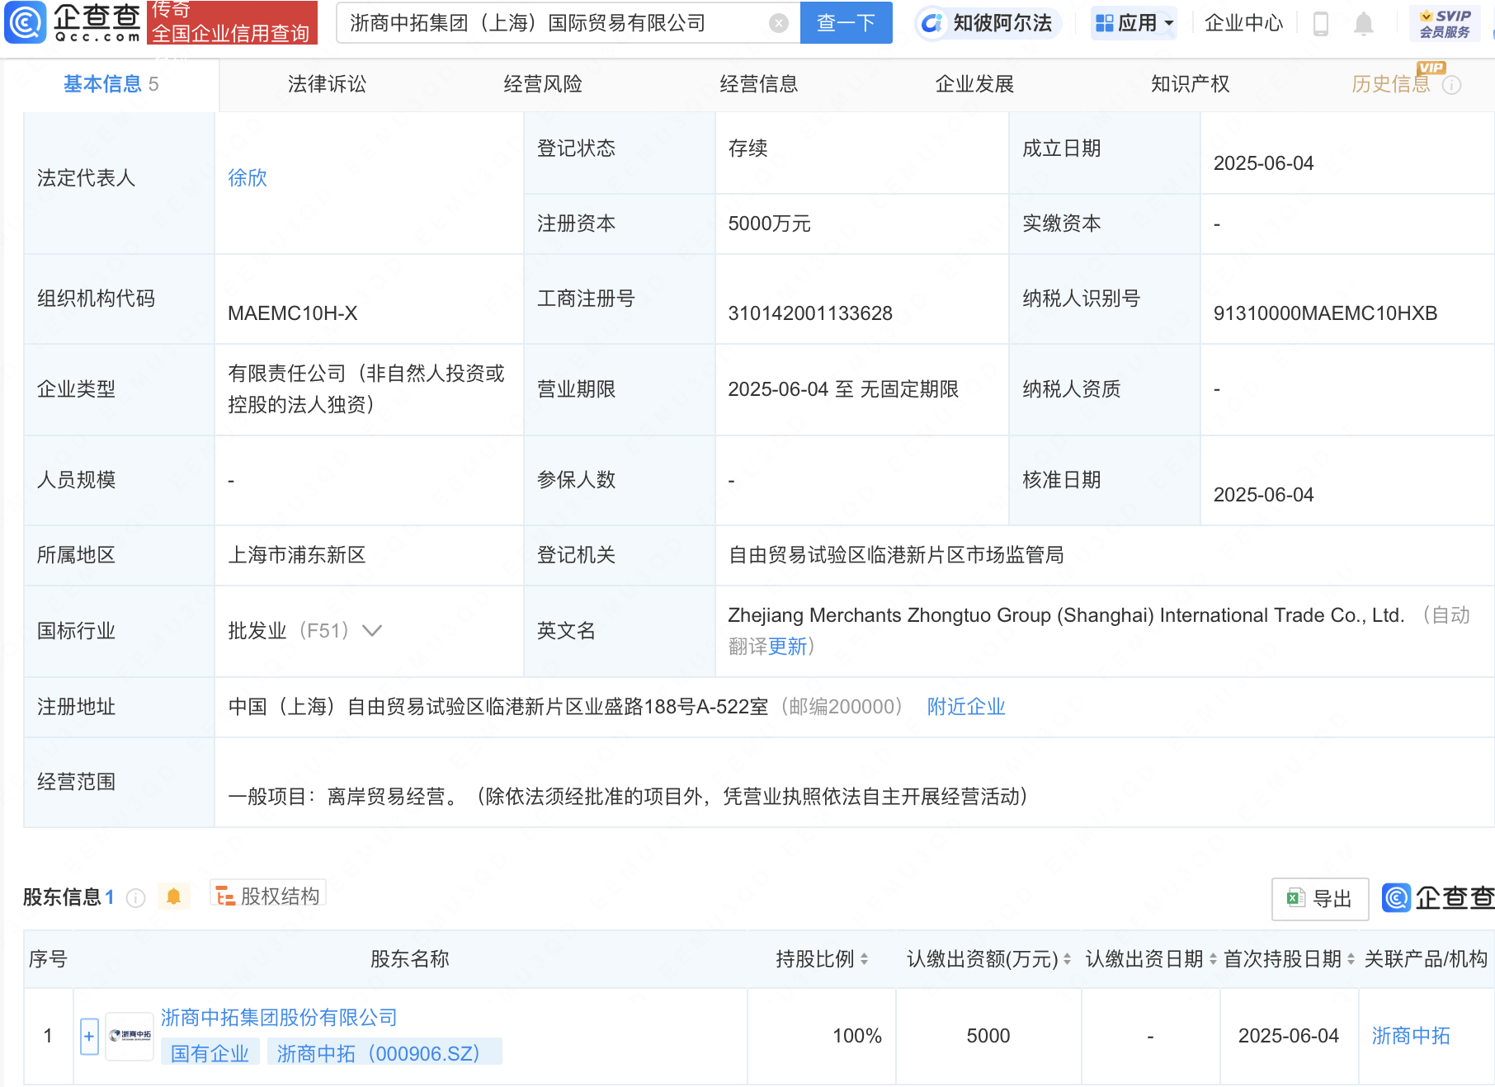Click 上海市浦东新区 region value

pos(297,555)
